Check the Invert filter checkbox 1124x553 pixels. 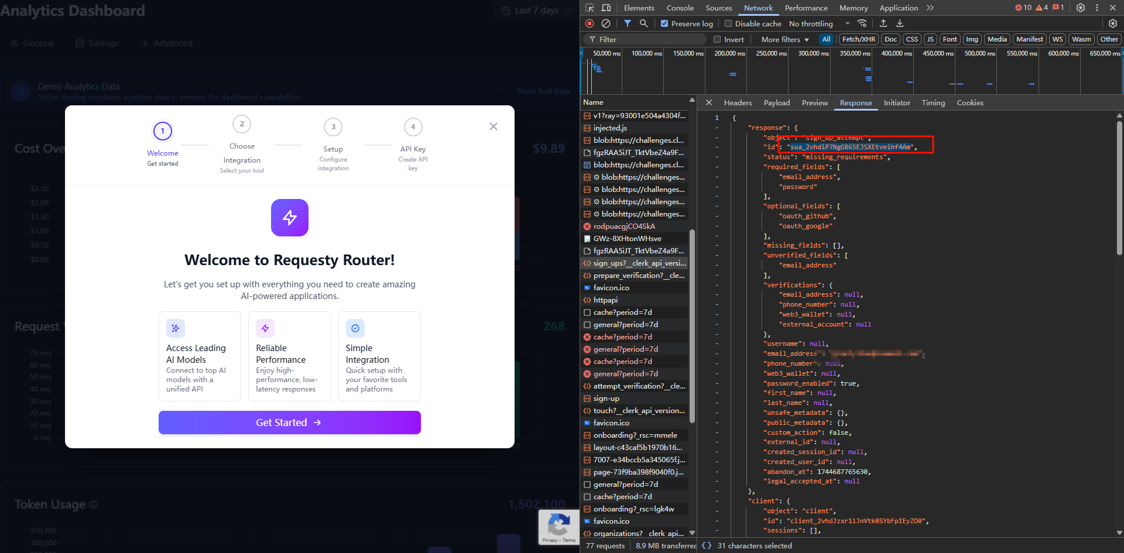point(717,39)
